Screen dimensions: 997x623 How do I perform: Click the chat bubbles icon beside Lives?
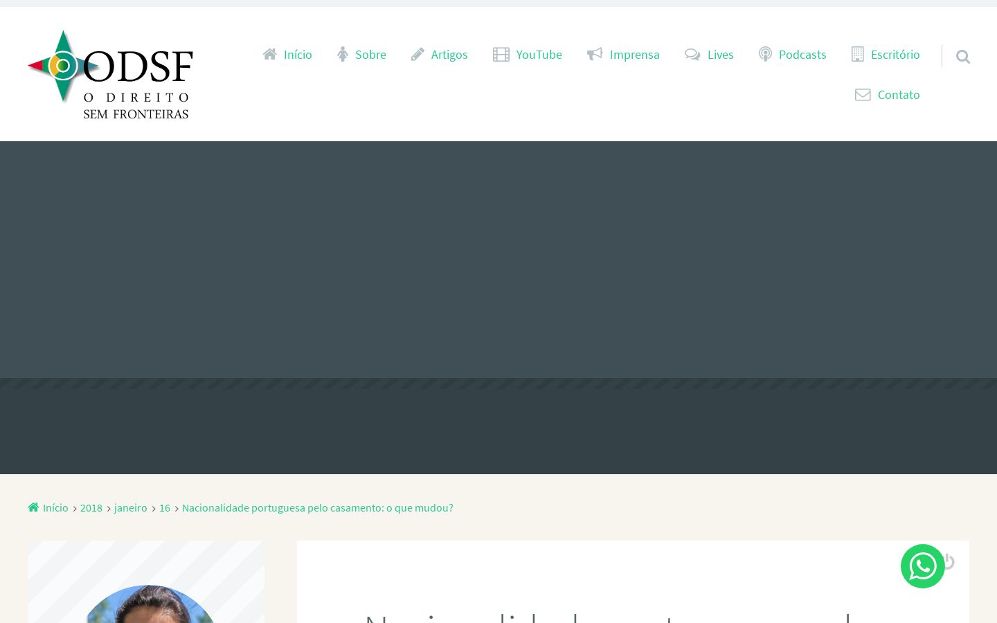point(692,54)
